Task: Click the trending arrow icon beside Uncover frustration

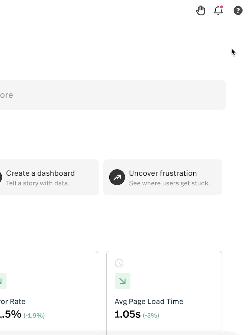Action: [117, 177]
